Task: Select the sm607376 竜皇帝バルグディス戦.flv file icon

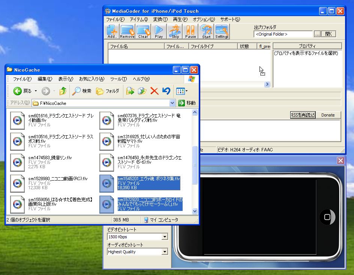Action: click(x=106, y=121)
